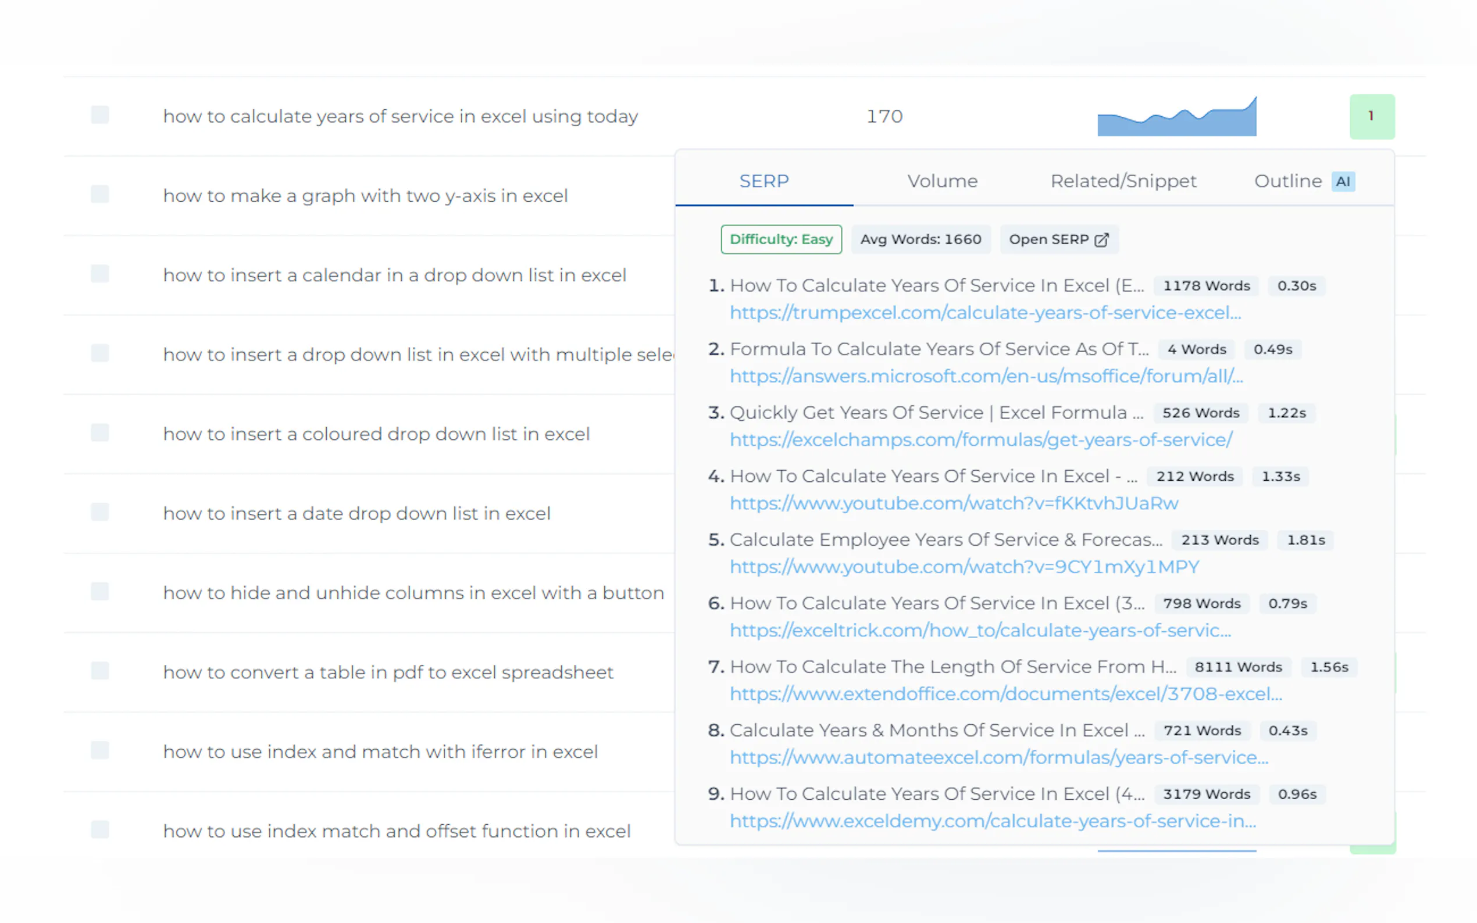The height and width of the screenshot is (923, 1477).
Task: Click the Avg Words: 1660 badge
Action: (x=920, y=239)
